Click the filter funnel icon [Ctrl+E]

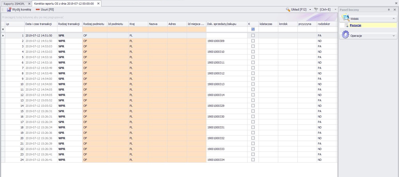(316, 10)
